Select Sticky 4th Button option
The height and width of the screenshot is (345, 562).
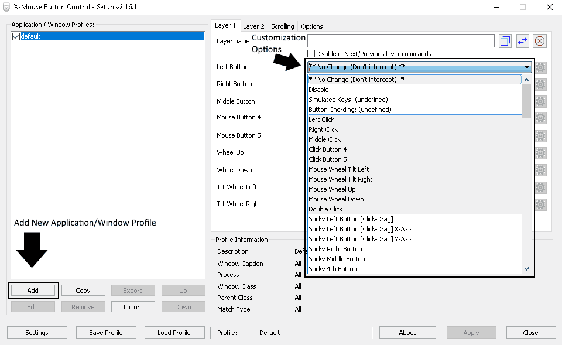414,269
